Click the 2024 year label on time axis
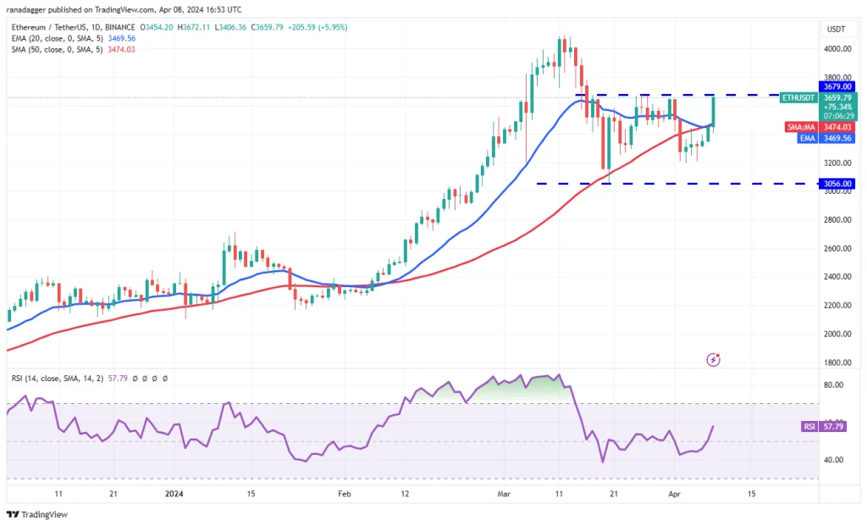Screen dimensions: 867x526 coord(175,492)
